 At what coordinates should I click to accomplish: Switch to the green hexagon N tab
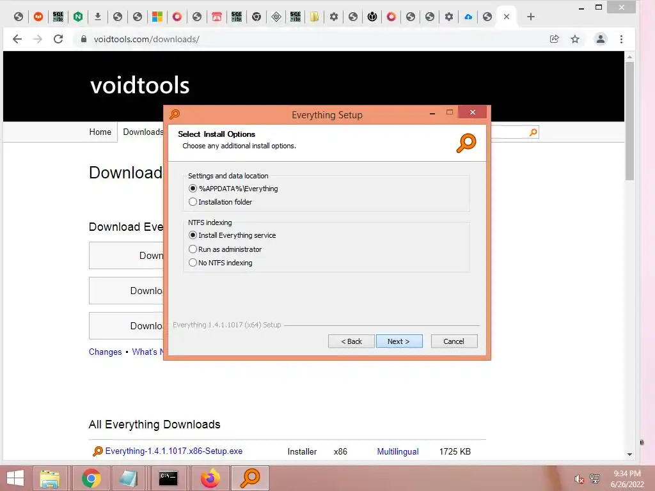78,17
